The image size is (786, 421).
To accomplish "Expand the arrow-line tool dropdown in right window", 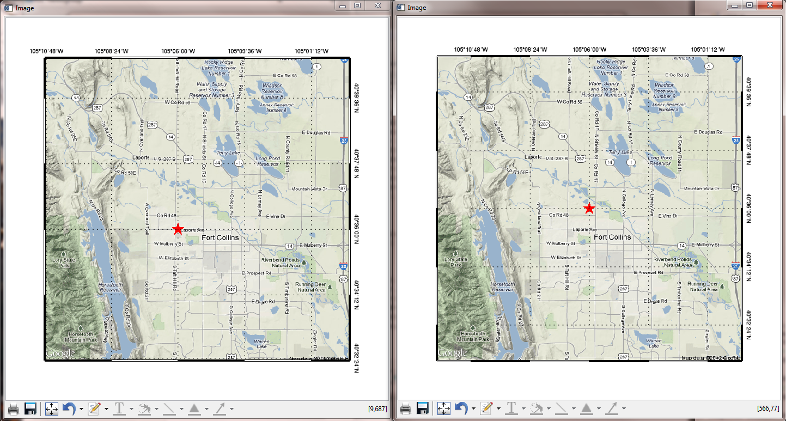I will point(624,409).
